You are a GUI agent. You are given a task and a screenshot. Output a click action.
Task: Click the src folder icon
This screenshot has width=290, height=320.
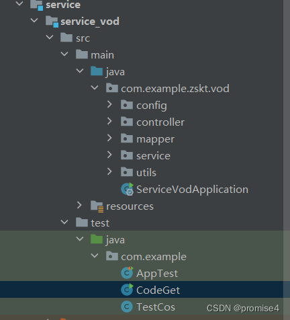point(66,38)
